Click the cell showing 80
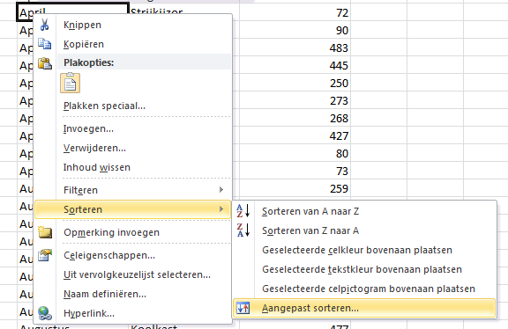Screen dimensions: 508x329 click(x=295, y=153)
